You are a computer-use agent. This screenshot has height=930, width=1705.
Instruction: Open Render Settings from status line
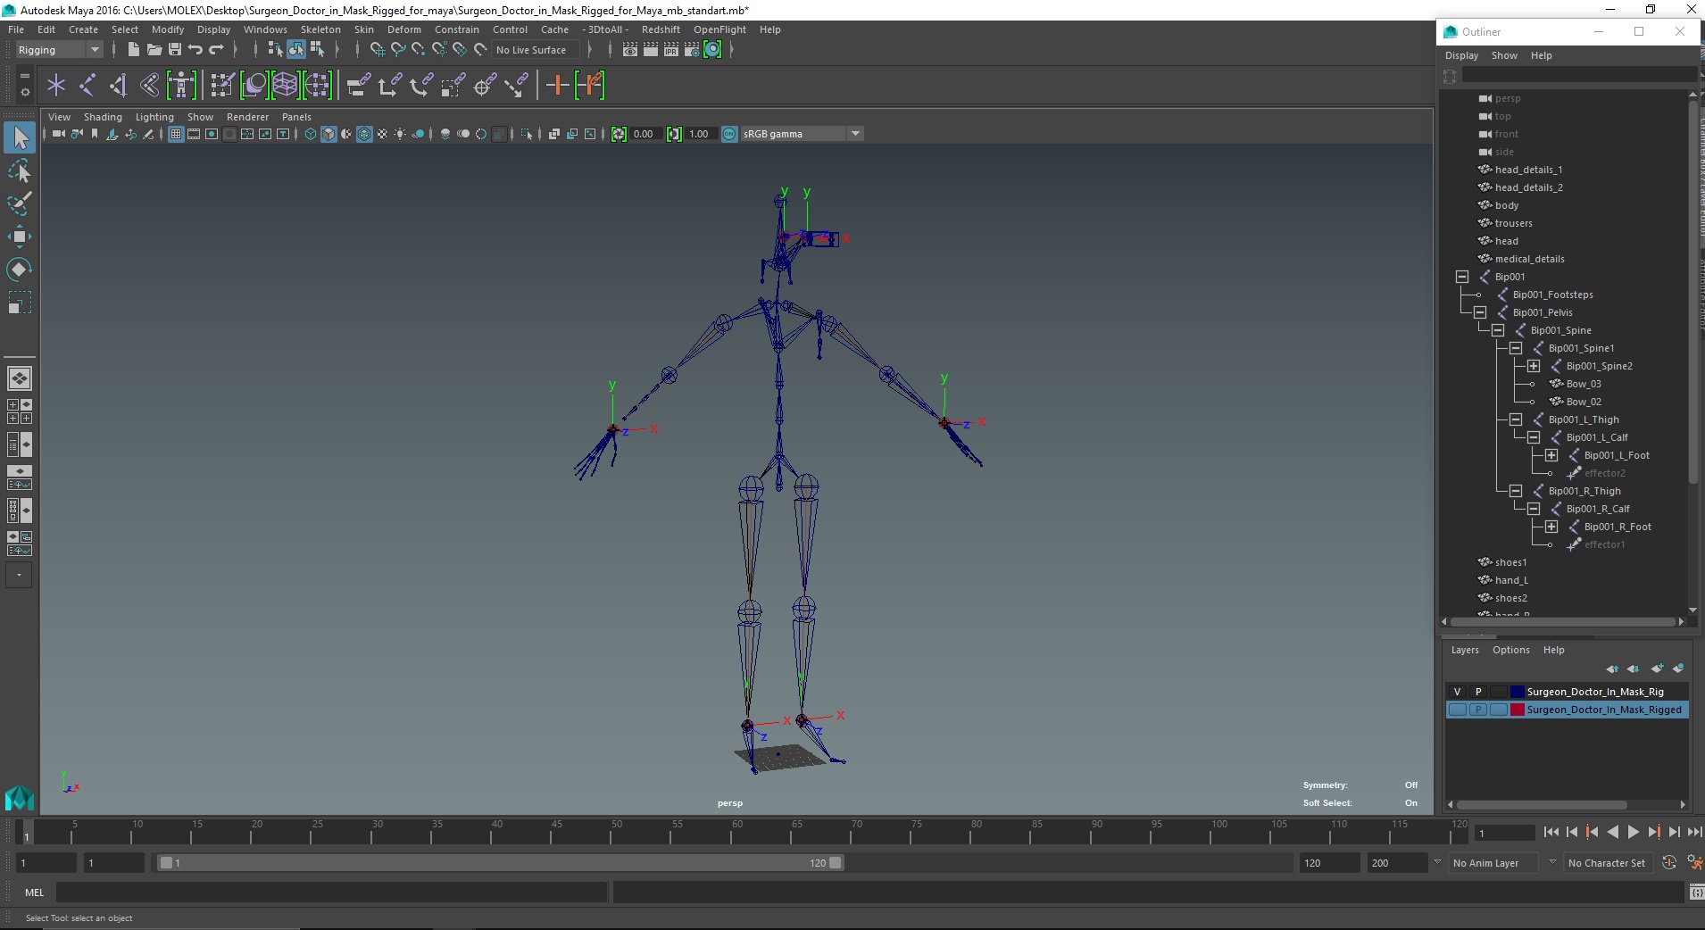coord(692,50)
